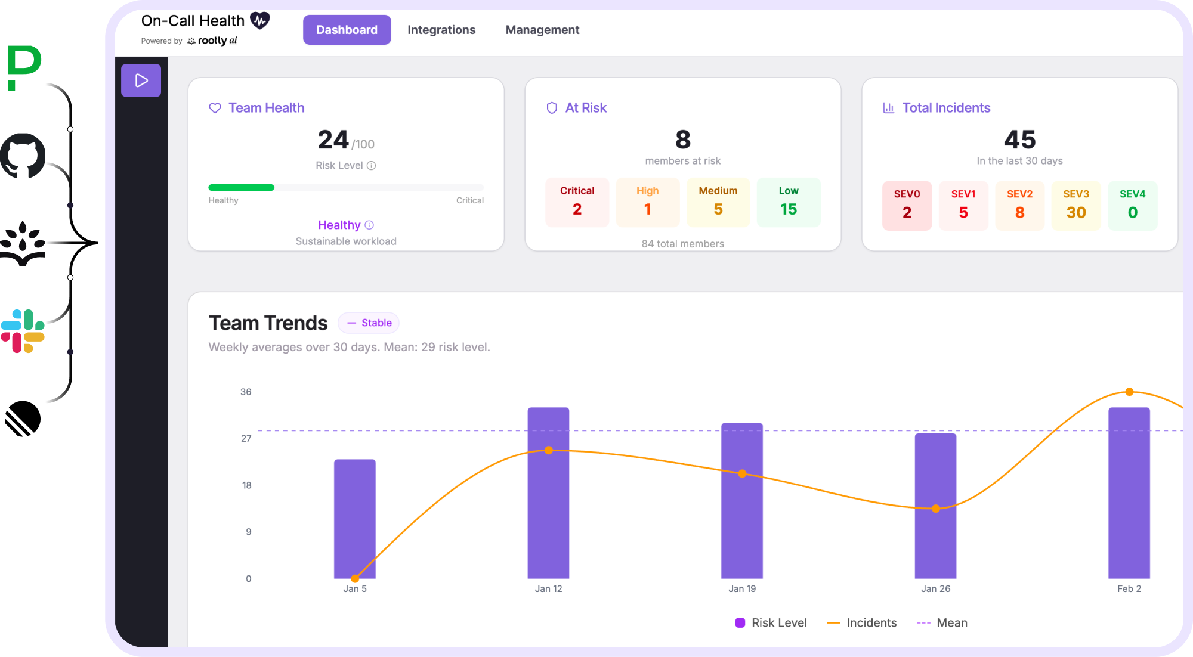Select the Low risk card
The height and width of the screenshot is (657, 1193).
tap(789, 202)
